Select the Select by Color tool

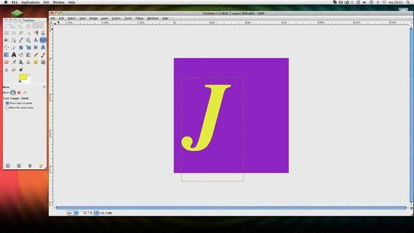pos(36,33)
